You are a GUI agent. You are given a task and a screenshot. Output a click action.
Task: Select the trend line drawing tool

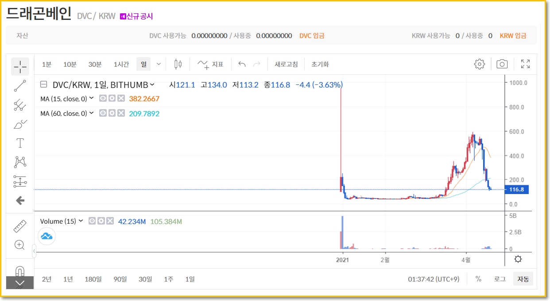tap(20, 86)
